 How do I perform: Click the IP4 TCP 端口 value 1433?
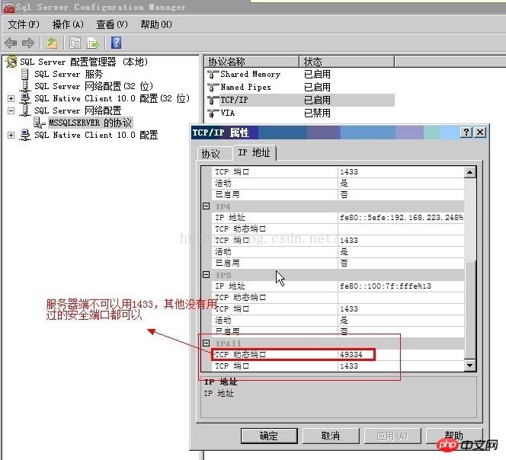401,241
